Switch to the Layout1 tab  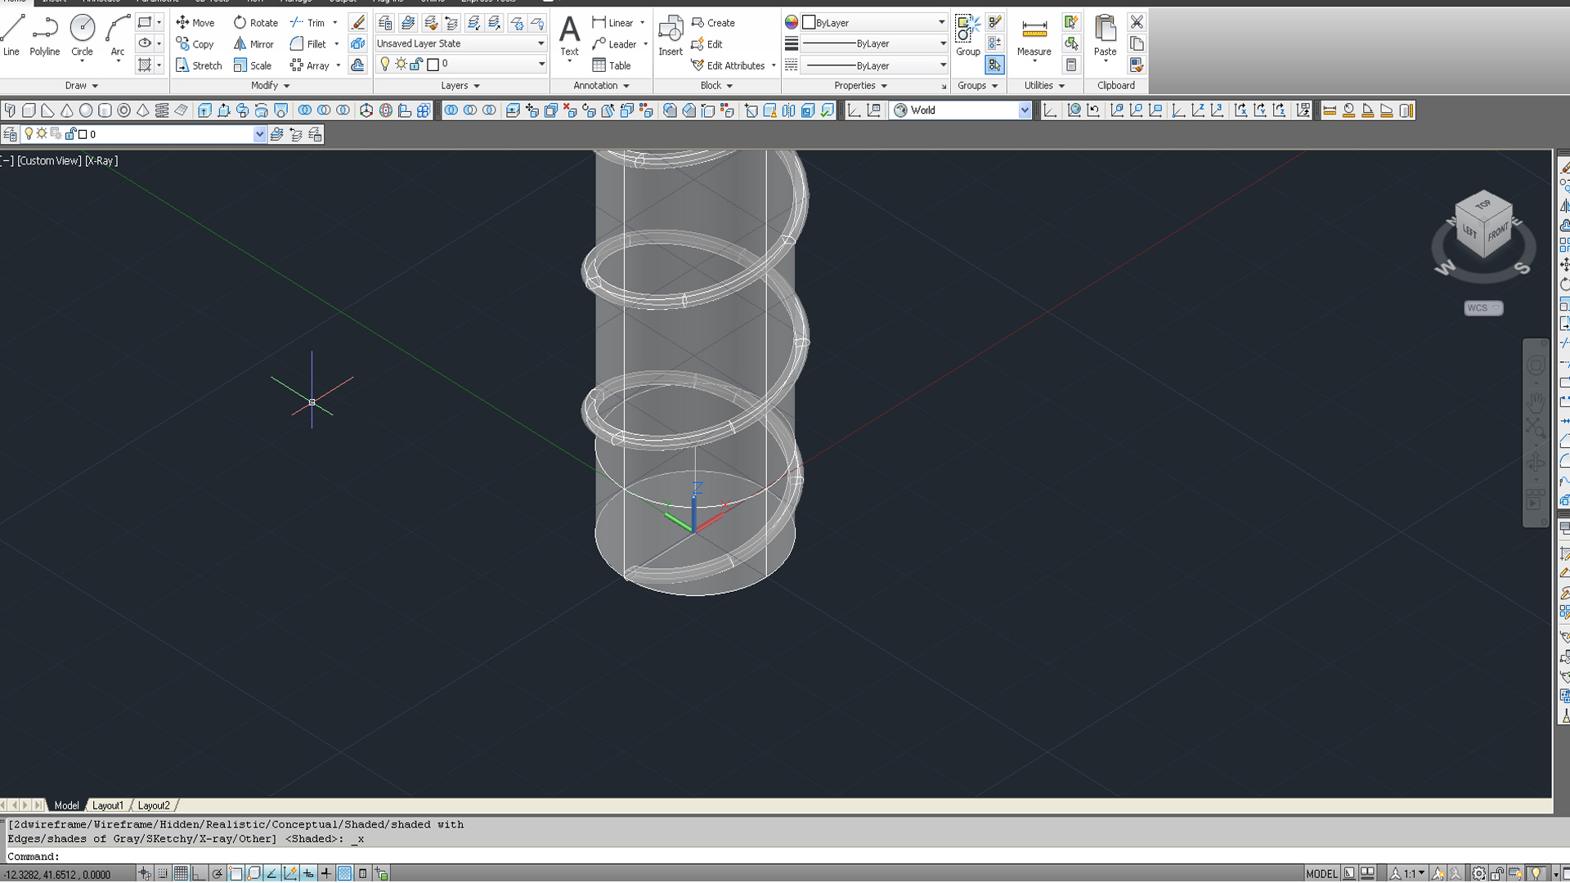tap(108, 805)
